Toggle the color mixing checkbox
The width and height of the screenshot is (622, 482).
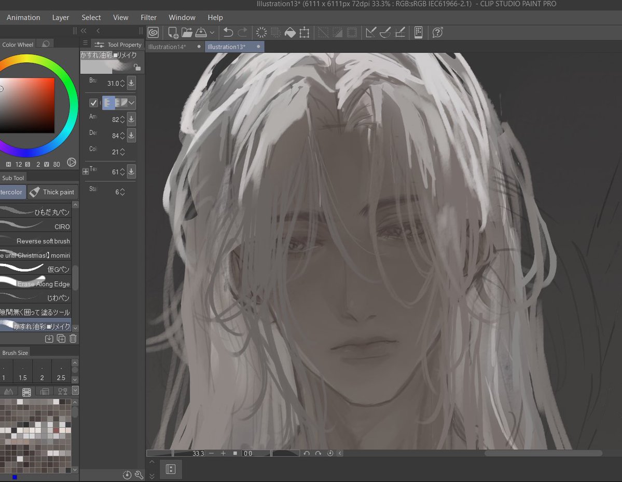coord(93,103)
